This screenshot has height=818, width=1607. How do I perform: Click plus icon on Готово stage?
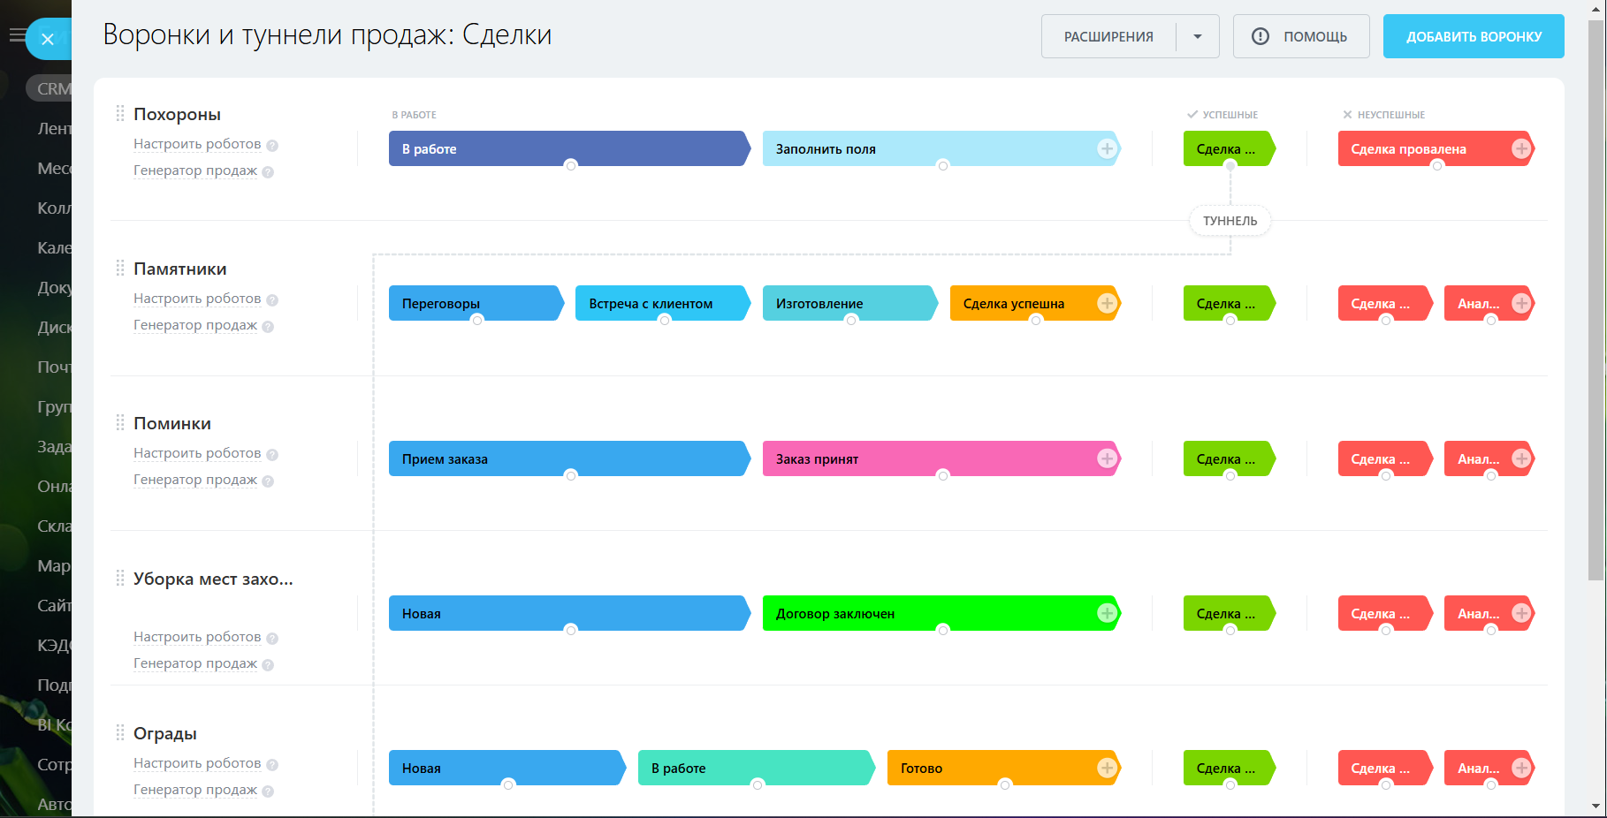[1107, 768]
